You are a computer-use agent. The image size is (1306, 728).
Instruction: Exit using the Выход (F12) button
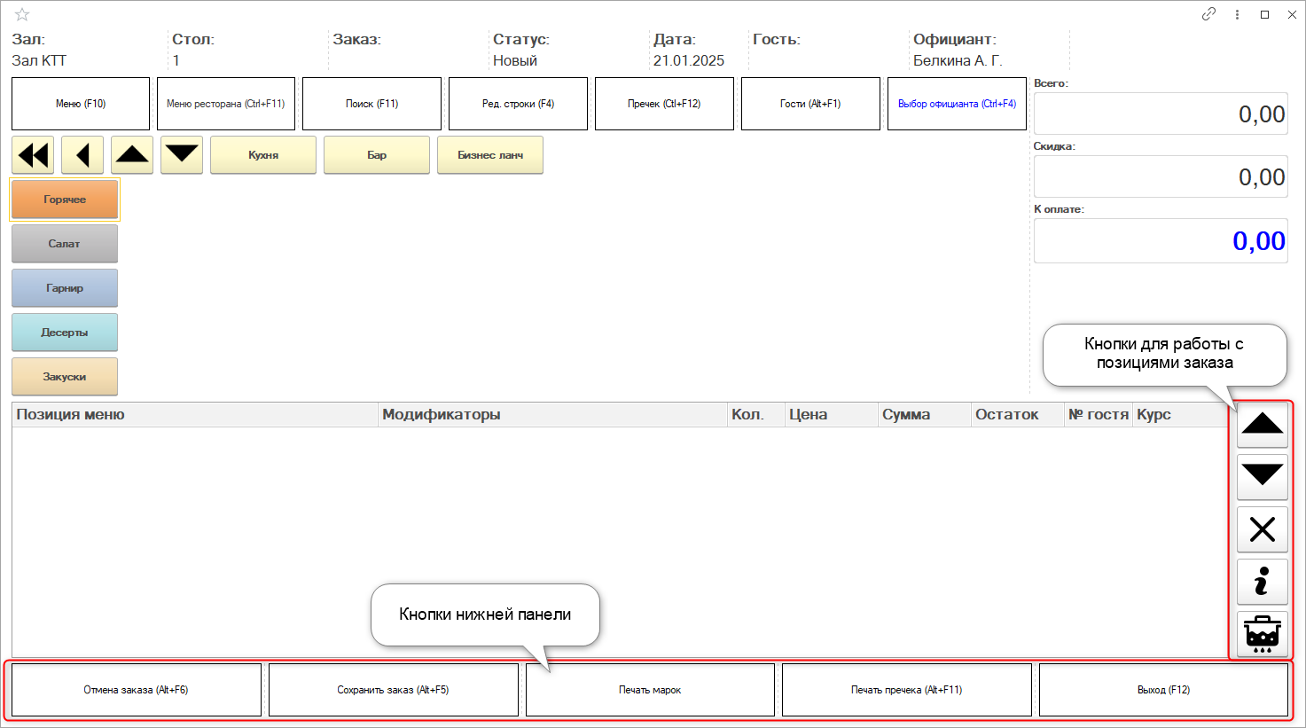coord(1163,690)
